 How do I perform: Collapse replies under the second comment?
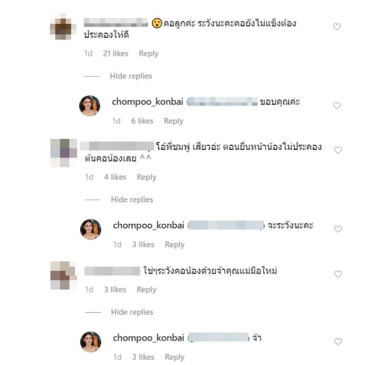coord(132,199)
